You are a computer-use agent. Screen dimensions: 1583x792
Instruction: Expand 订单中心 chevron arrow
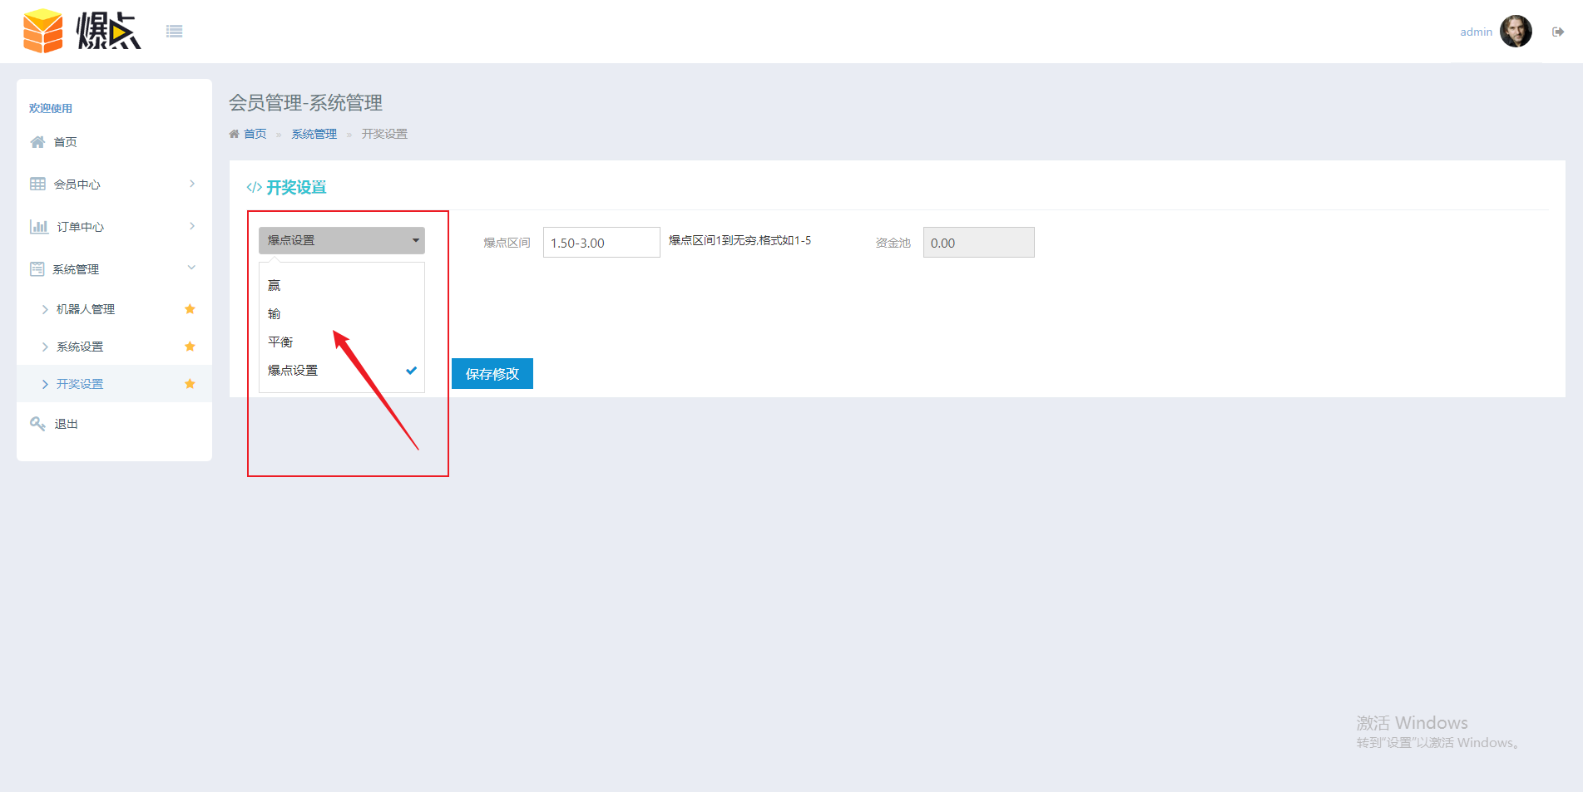192,226
